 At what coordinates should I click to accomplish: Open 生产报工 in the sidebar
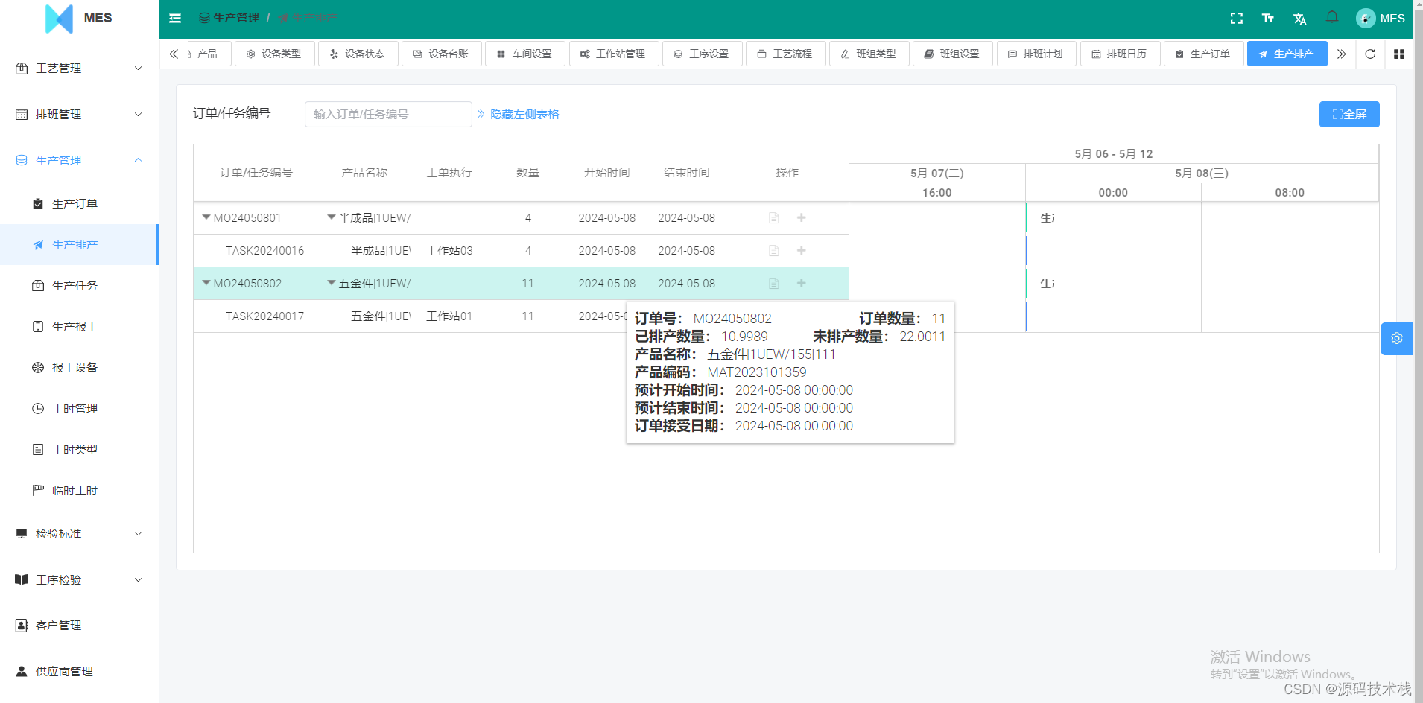click(x=79, y=327)
